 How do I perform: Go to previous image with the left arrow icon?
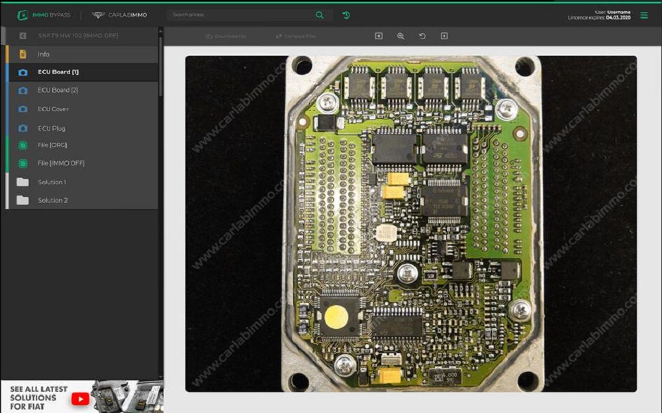[377, 36]
